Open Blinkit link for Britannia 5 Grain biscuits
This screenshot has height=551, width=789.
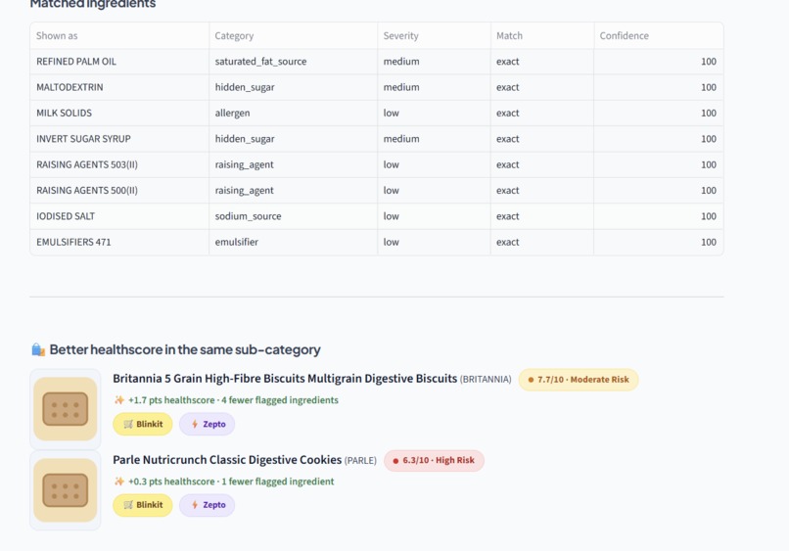(x=142, y=424)
